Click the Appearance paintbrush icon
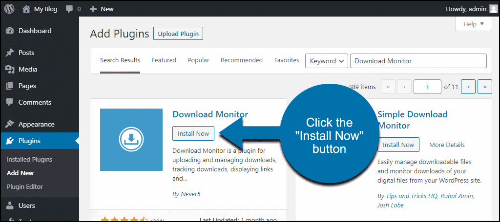Image resolution: width=500 pixels, height=222 pixels. click(10, 124)
